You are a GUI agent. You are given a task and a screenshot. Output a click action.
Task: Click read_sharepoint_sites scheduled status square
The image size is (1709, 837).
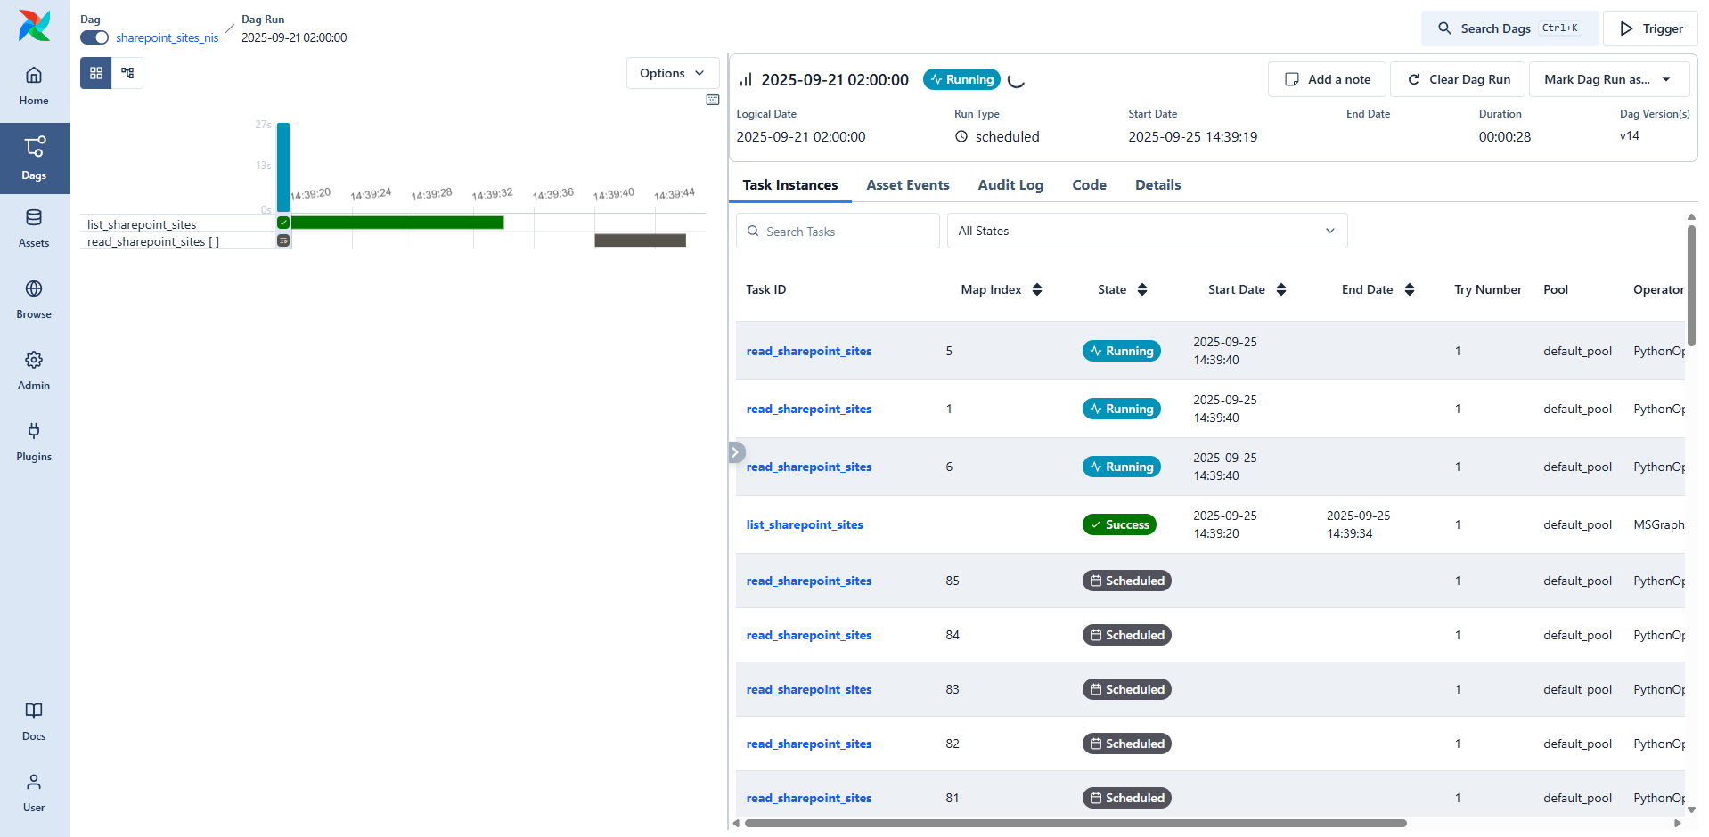click(x=283, y=240)
